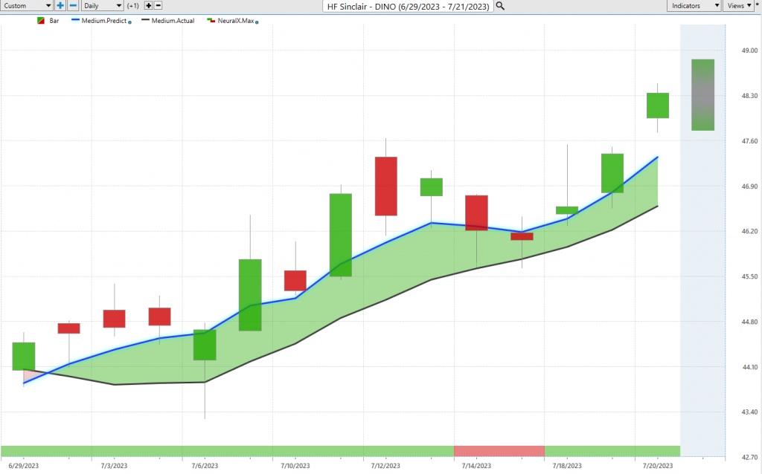The width and height of the screenshot is (762, 474).
Task: Click the 7/18/2023 date axis label
Action: 566,466
